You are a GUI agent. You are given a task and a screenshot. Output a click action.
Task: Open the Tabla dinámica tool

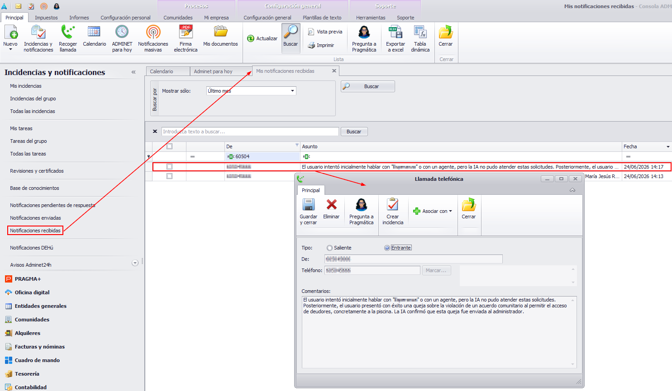[x=420, y=38]
